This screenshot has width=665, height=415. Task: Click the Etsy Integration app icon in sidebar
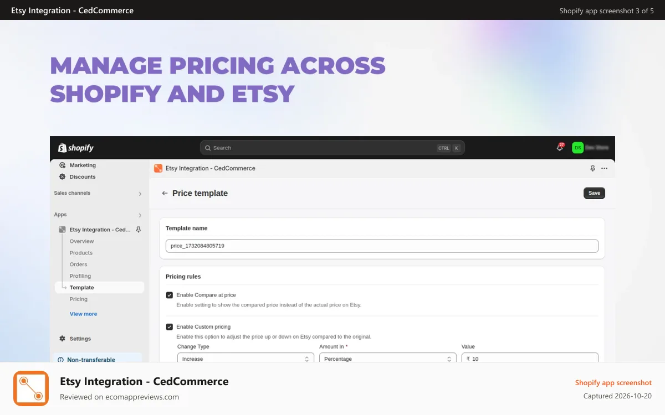point(62,230)
